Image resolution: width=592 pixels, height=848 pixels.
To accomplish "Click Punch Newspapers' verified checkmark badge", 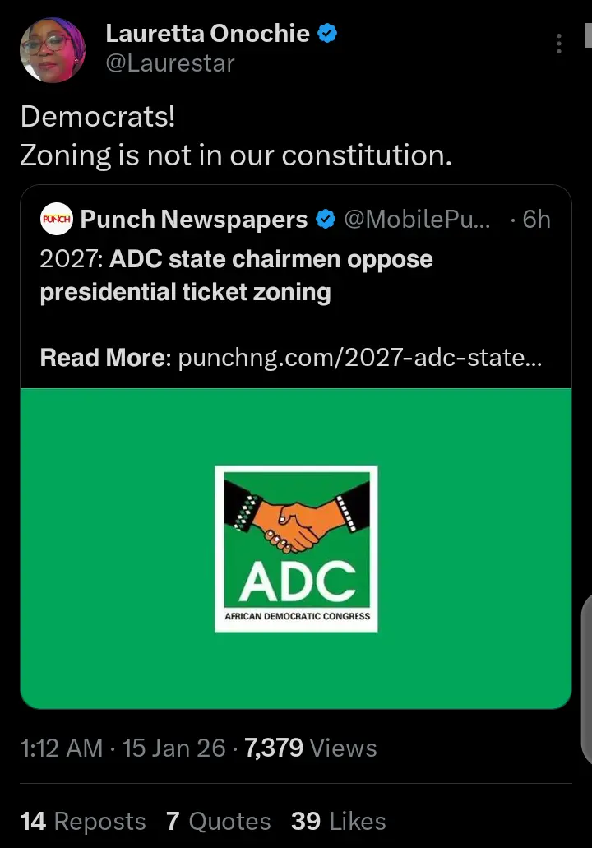I will [326, 220].
